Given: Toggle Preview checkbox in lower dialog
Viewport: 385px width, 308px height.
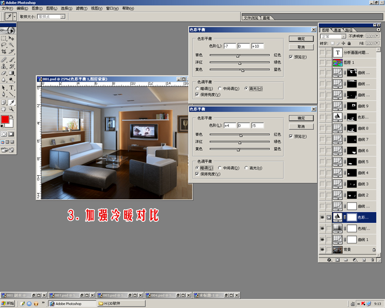Looking at the screenshot, I should (291, 136).
